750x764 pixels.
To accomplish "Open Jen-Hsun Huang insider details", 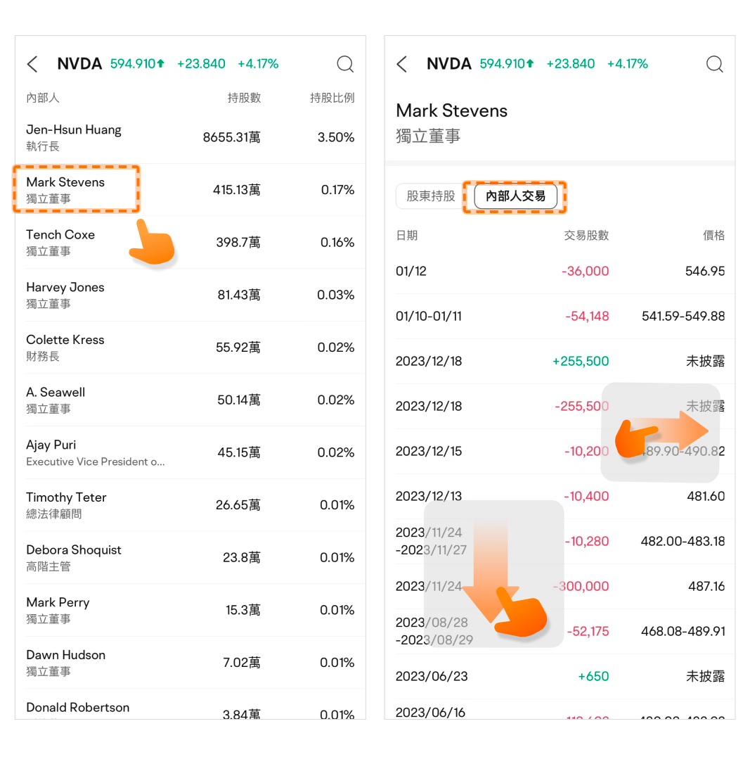I will pos(190,137).
